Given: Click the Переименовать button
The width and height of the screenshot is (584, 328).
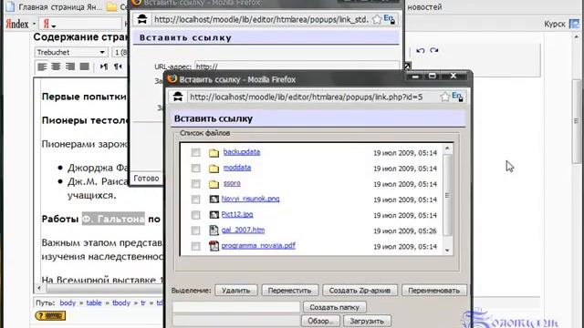Looking at the screenshot, I should [x=434, y=291].
